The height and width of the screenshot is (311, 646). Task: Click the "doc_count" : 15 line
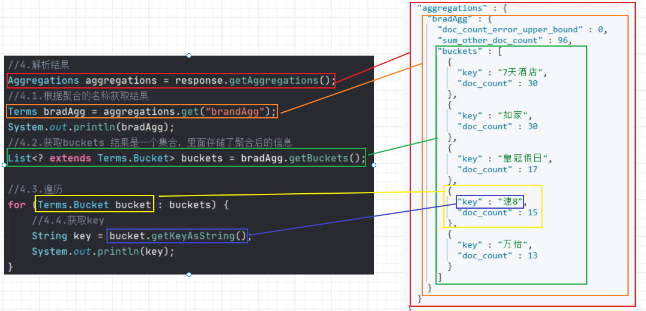coord(498,212)
